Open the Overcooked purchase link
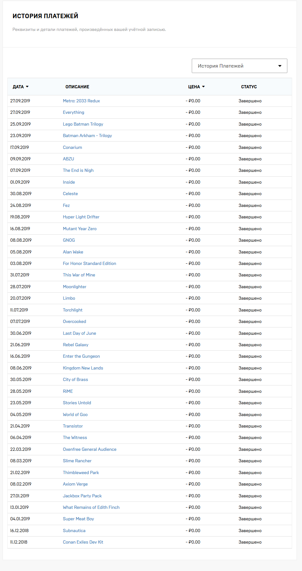The height and width of the screenshot is (571, 302). click(x=74, y=321)
